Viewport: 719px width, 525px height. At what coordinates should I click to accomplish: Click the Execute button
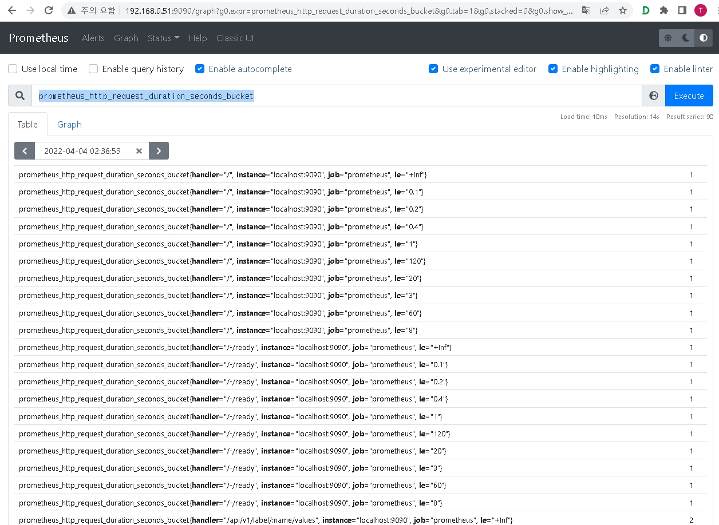coord(689,96)
